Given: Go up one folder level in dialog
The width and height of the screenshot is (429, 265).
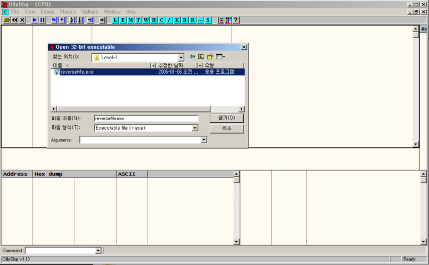Looking at the screenshot, I should [201, 57].
